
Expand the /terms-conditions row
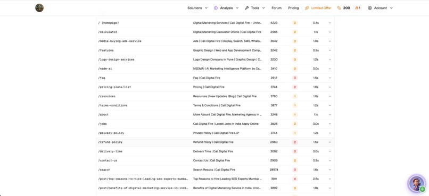329,105
